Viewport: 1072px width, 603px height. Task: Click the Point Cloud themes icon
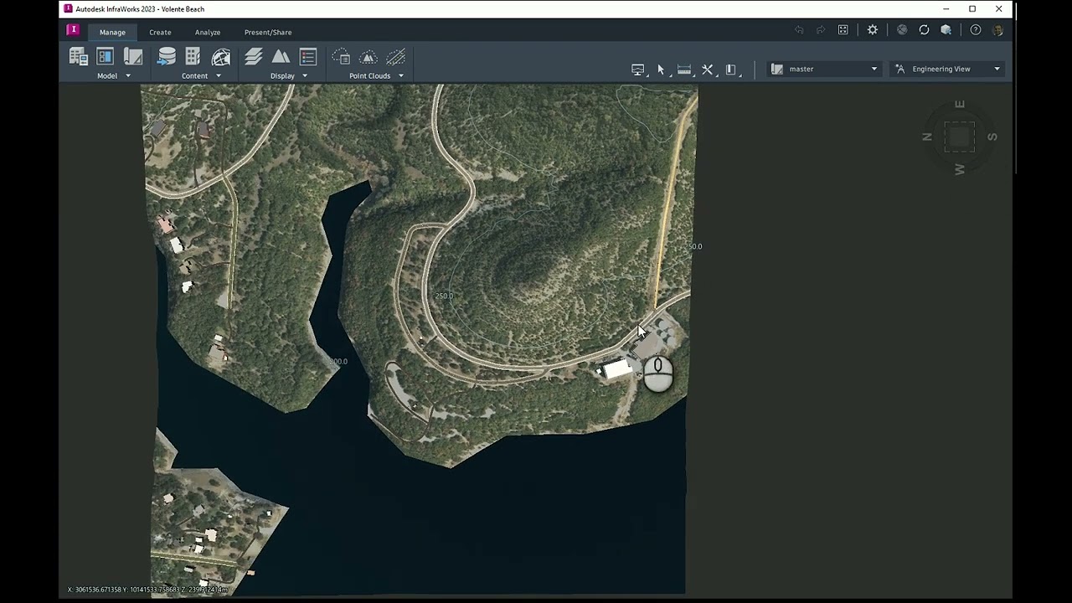tap(341, 57)
